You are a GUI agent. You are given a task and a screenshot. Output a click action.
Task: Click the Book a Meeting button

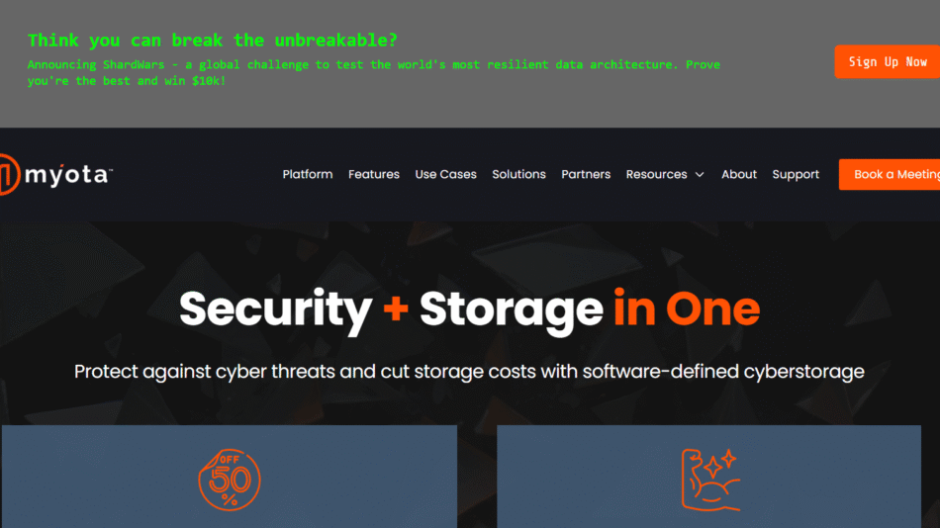click(890, 174)
